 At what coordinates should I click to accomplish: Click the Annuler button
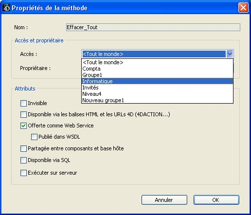coord(164,200)
